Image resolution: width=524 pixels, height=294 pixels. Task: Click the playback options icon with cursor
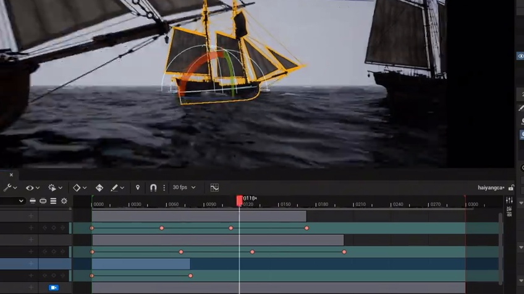point(53,187)
